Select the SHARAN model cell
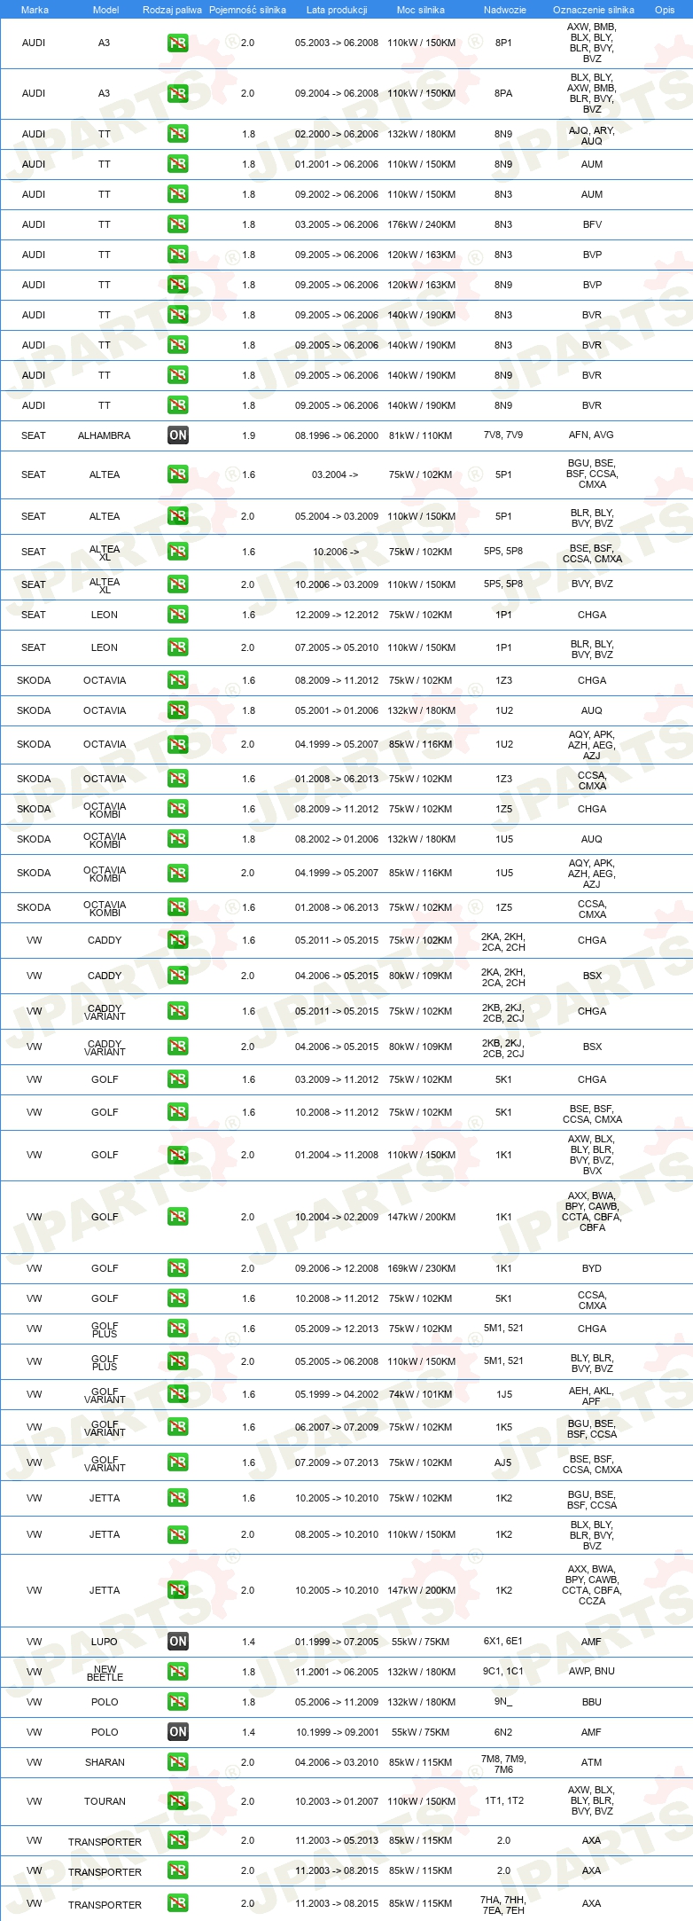693x1921 pixels. (x=105, y=1762)
